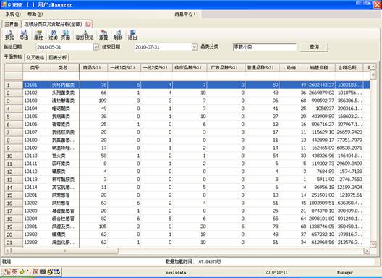Switch to the 交叉表格 sub-tab
The image size is (382, 278).
(x=35, y=57)
